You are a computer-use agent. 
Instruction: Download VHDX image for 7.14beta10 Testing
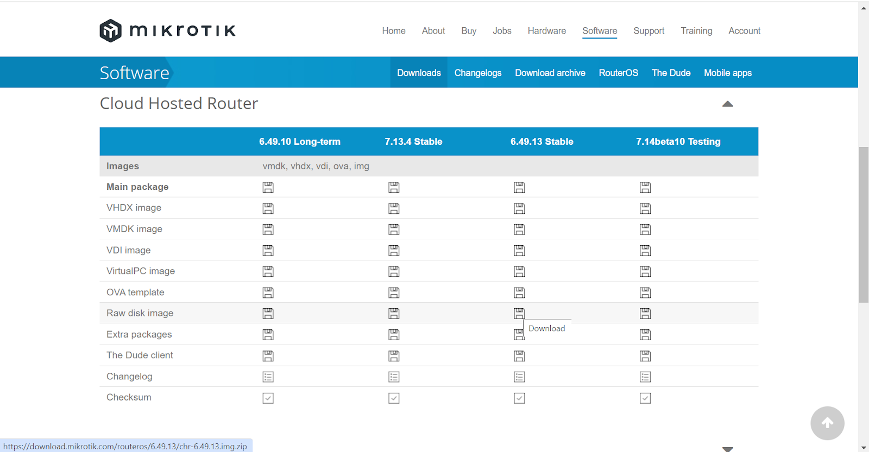tap(645, 208)
